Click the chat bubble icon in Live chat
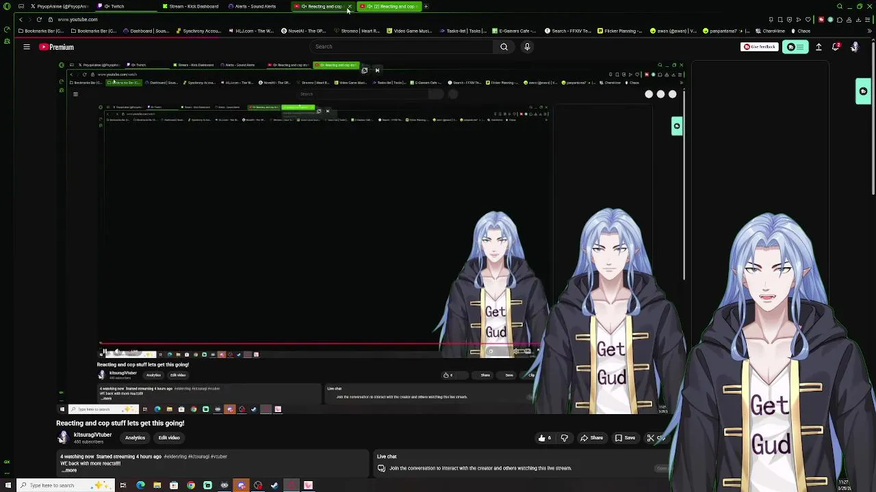The image size is (876, 492). pyautogui.click(x=381, y=468)
